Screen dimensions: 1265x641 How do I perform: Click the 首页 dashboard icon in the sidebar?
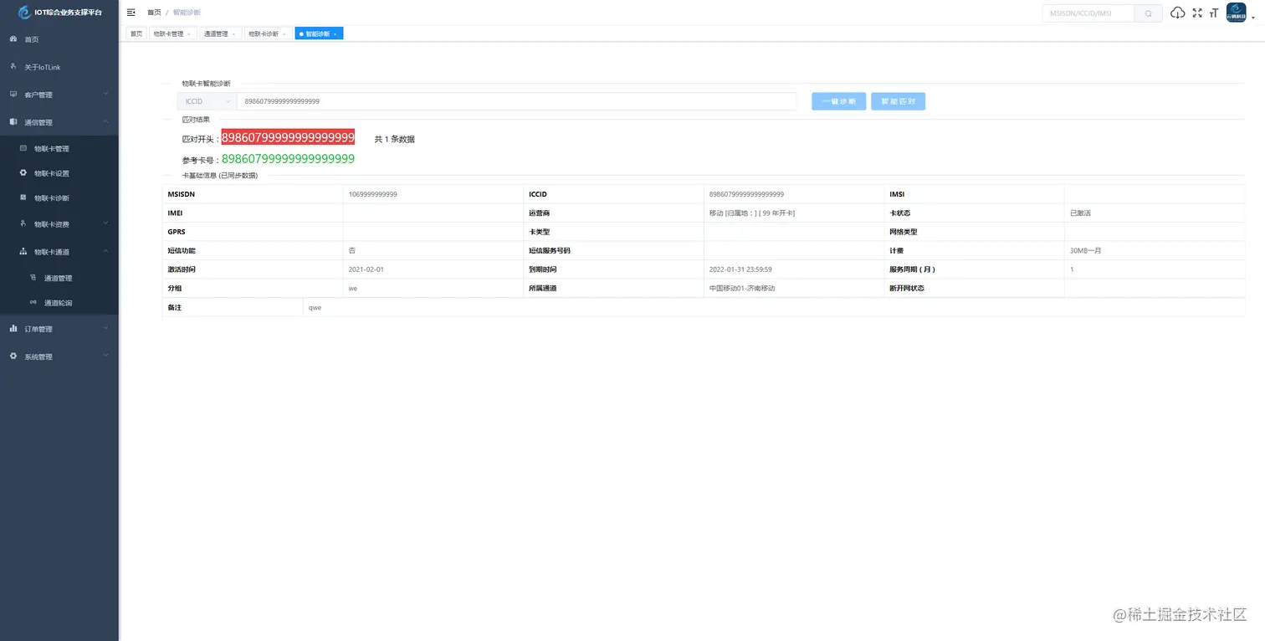[x=13, y=39]
